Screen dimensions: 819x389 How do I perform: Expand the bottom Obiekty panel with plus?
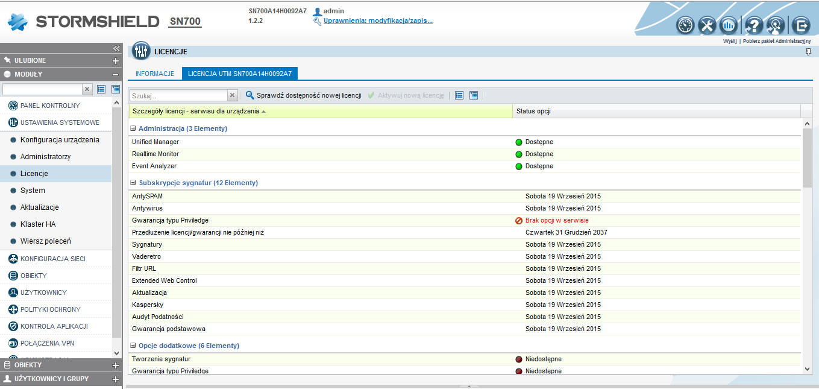click(116, 365)
